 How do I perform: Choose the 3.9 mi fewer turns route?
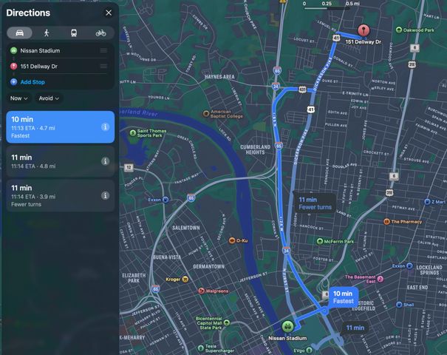pos(52,195)
